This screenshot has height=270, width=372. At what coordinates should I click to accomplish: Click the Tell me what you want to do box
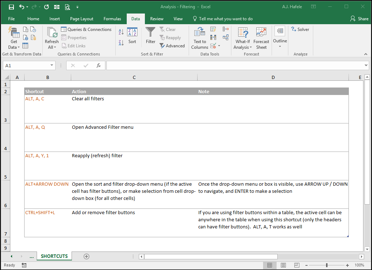[x=222, y=19]
